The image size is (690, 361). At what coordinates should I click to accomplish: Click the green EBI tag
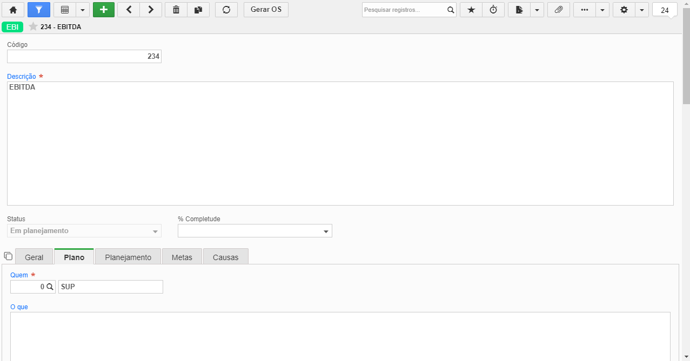click(12, 26)
